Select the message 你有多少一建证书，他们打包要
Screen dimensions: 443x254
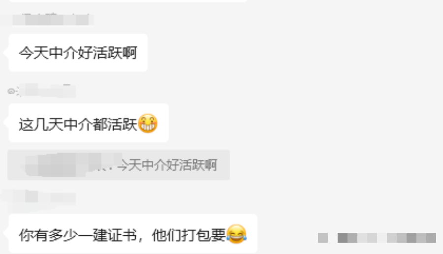tap(133, 234)
